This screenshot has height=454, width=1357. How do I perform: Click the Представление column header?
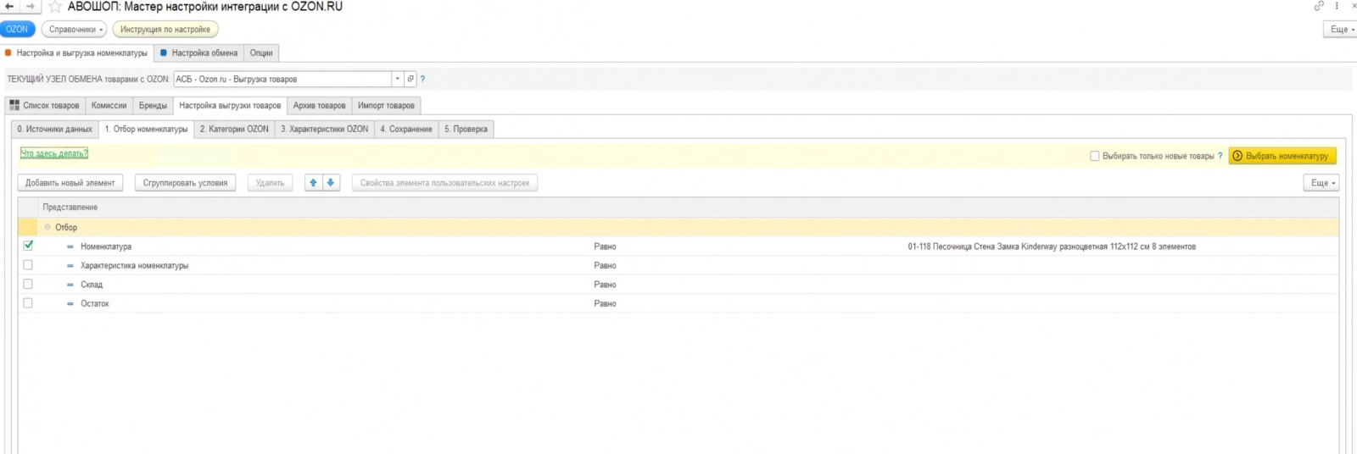[70, 207]
